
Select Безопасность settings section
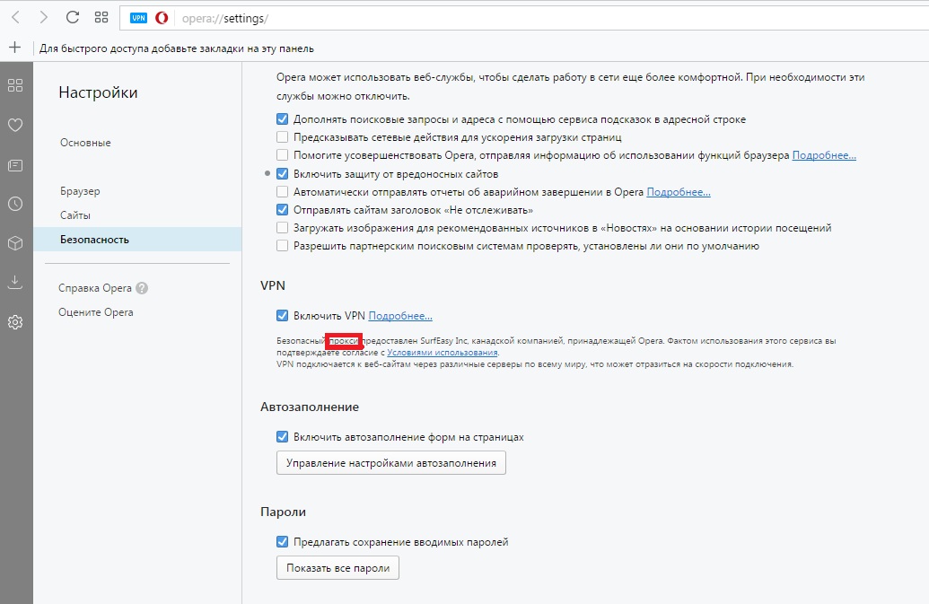tap(137, 240)
